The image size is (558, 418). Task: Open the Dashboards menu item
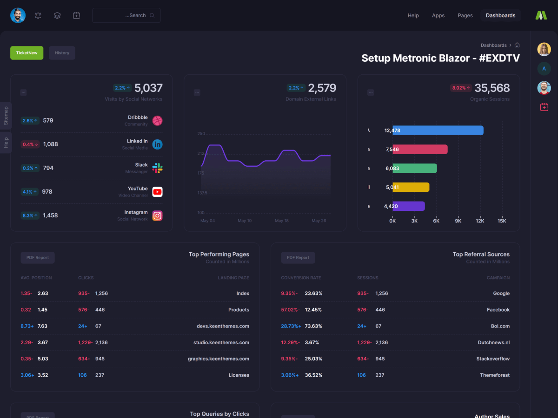click(x=500, y=15)
